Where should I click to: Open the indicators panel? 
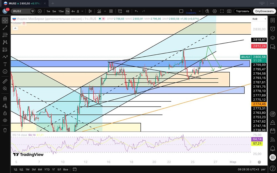tap(99, 11)
